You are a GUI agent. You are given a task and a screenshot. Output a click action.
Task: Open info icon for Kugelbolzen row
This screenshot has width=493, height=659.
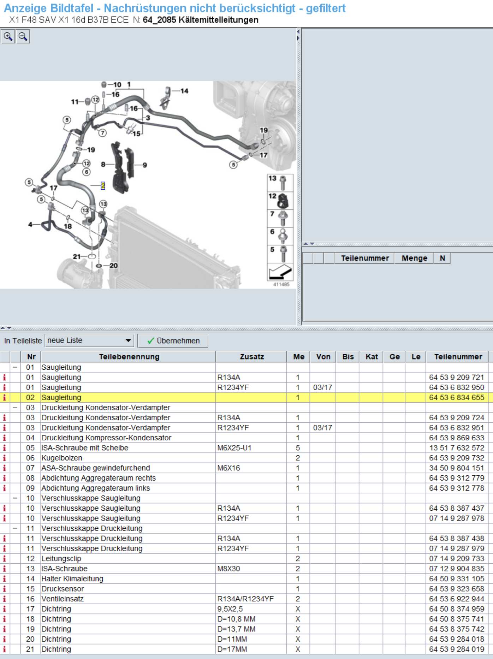click(5, 458)
